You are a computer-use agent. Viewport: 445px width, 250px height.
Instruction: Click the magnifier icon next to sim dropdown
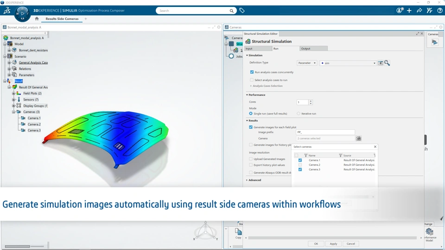pyautogui.click(x=387, y=63)
